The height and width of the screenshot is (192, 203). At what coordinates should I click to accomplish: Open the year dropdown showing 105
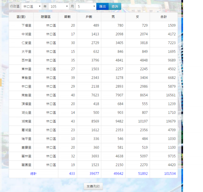tap(59, 7)
